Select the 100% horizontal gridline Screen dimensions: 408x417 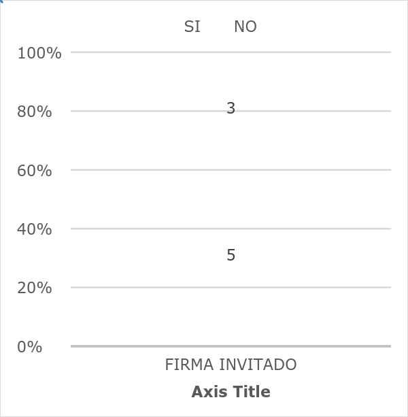(x=231, y=52)
